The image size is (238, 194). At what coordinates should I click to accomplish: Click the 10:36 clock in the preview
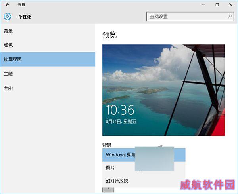pos(120,110)
